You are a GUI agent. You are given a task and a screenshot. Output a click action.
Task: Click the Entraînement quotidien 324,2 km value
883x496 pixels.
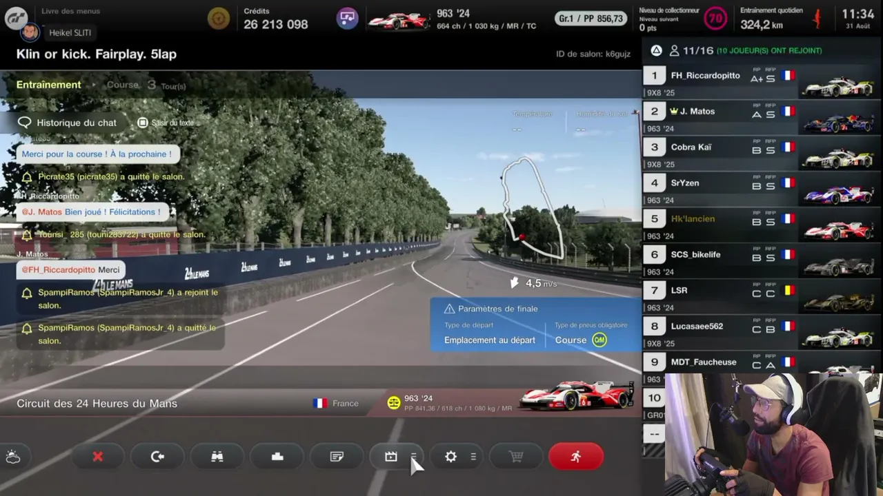tap(762, 25)
